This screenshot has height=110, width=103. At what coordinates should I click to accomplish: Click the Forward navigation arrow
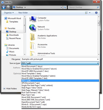pyautogui.click(x=8, y=7)
